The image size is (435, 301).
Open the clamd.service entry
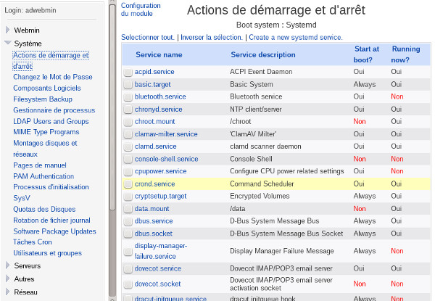[155, 147]
